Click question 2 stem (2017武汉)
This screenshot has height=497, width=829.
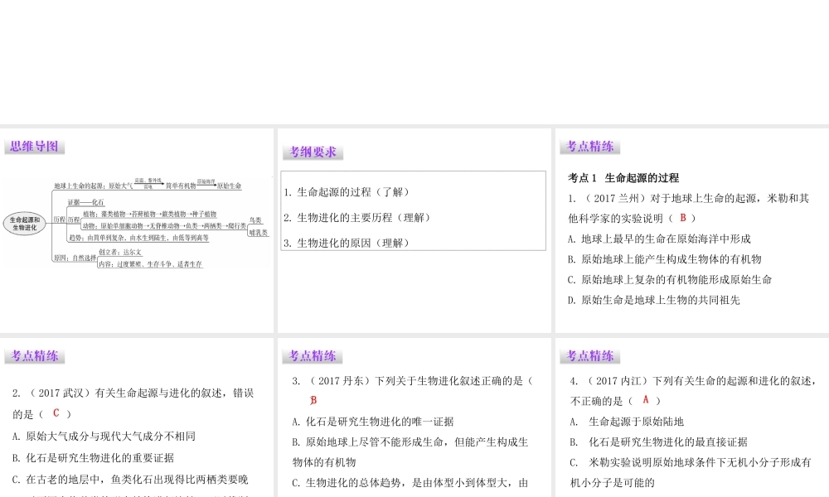tap(133, 403)
